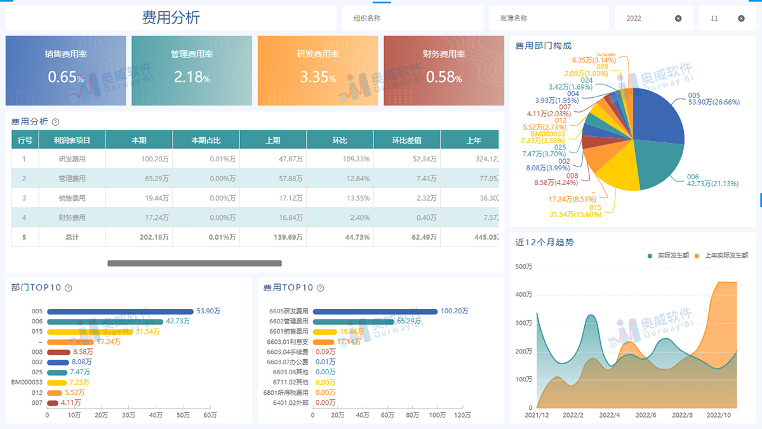Click the 本期占比 column header
The height and width of the screenshot is (429, 762).
pyautogui.click(x=206, y=140)
